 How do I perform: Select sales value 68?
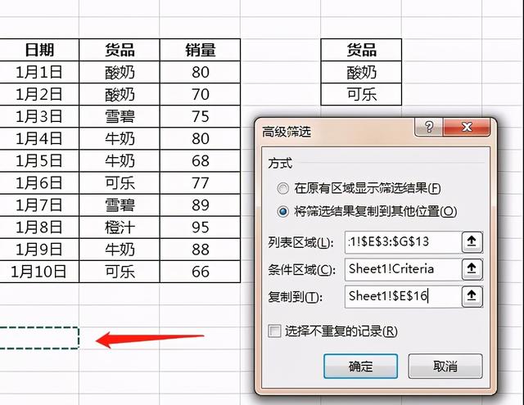click(200, 161)
